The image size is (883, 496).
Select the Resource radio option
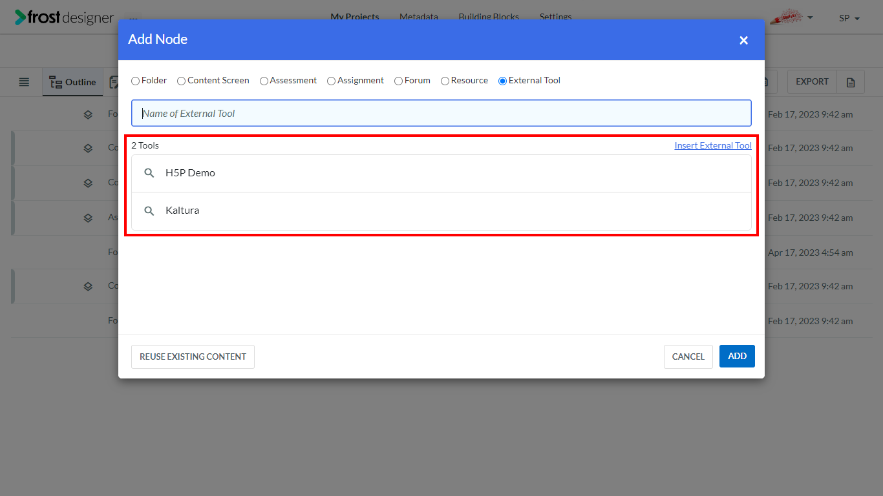point(445,81)
